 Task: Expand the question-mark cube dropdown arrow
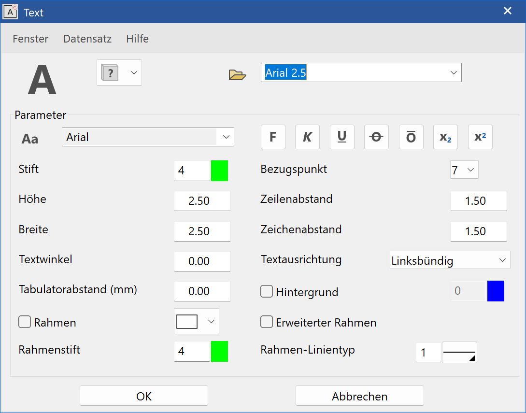click(134, 72)
